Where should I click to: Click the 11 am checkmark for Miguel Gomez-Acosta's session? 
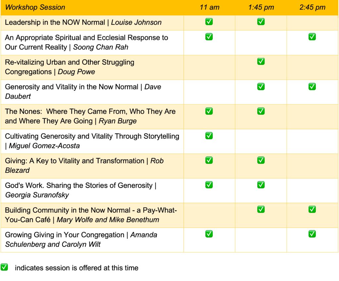209,136
